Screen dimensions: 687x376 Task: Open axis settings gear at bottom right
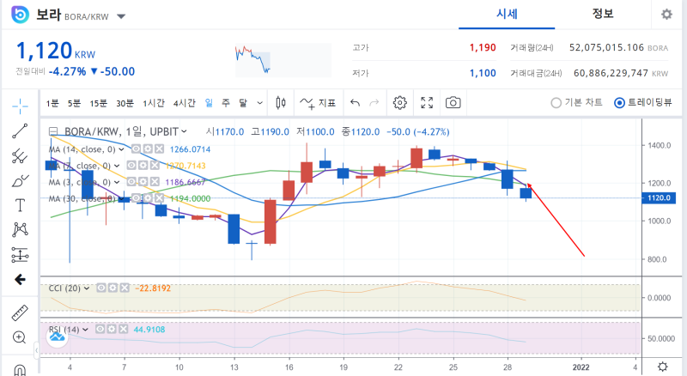coord(663,367)
